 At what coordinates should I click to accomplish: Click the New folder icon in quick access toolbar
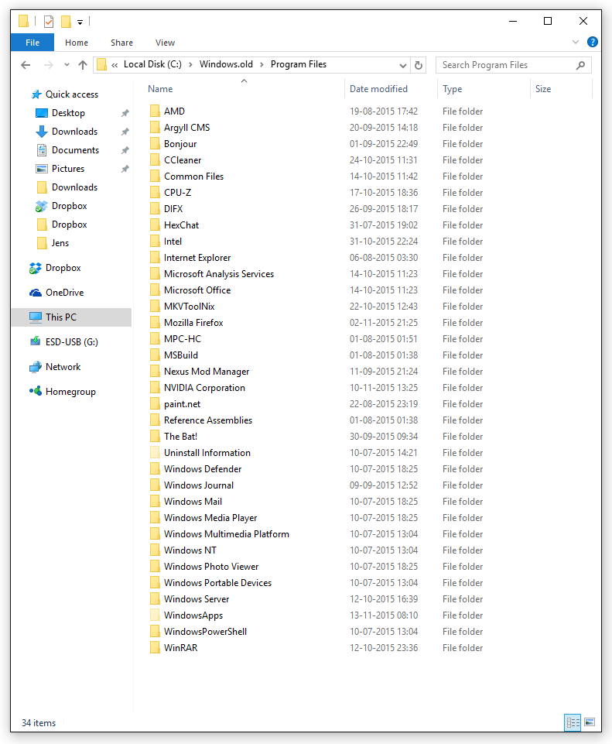tap(66, 22)
